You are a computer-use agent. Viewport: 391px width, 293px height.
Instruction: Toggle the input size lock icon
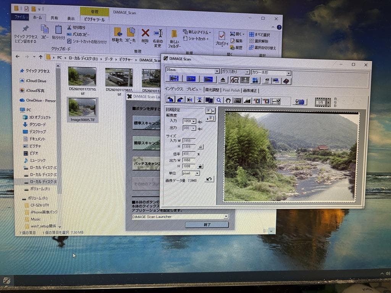point(200,146)
